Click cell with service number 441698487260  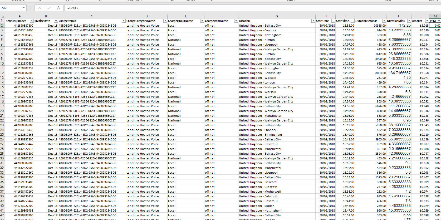[19, 192]
